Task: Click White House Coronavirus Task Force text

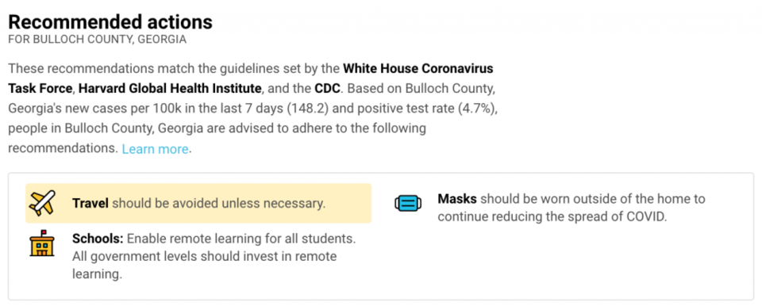Action: (x=418, y=68)
